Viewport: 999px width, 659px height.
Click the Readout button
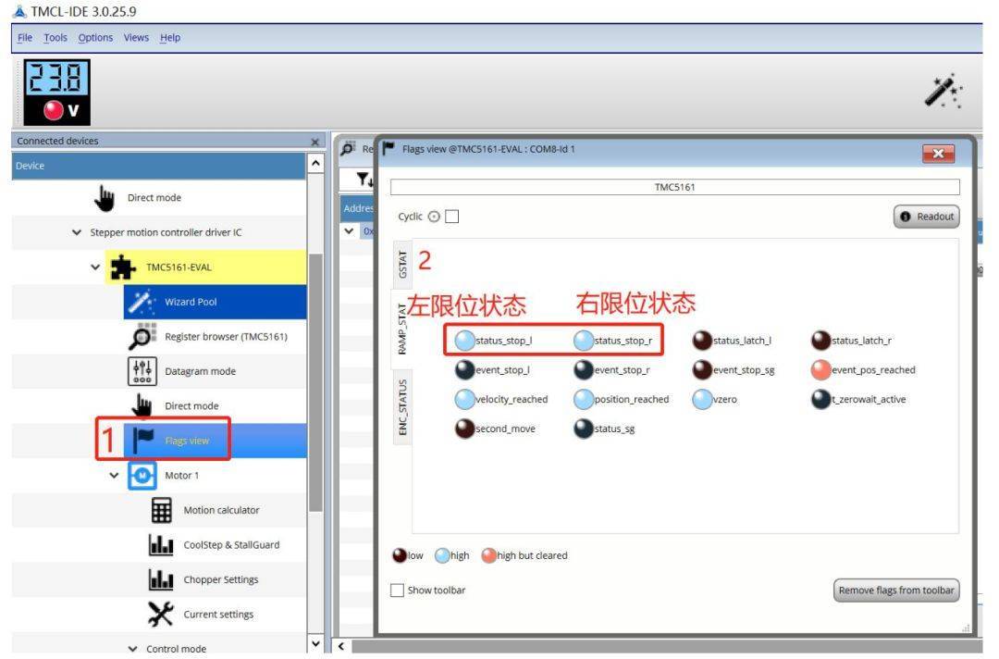[x=926, y=217]
